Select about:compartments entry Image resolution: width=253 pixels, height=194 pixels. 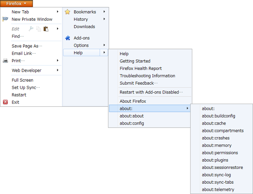(223, 131)
